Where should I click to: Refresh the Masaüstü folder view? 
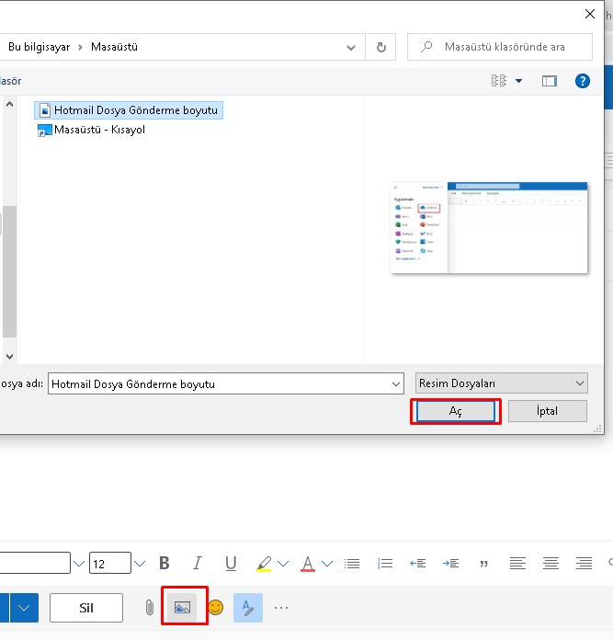380,47
